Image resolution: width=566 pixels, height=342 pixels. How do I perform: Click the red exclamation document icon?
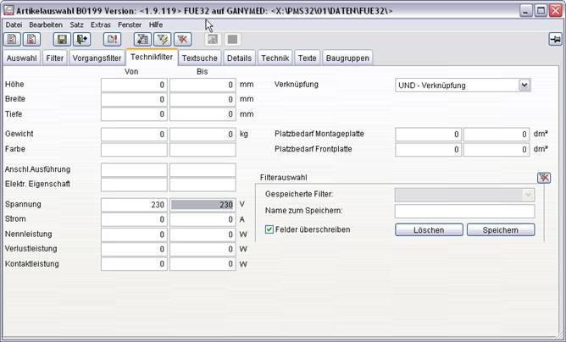point(112,40)
